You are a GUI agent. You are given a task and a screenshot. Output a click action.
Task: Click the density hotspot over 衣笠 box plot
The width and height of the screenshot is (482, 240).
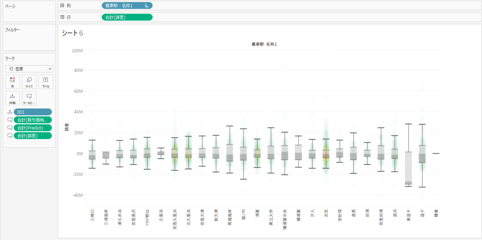pos(326,155)
